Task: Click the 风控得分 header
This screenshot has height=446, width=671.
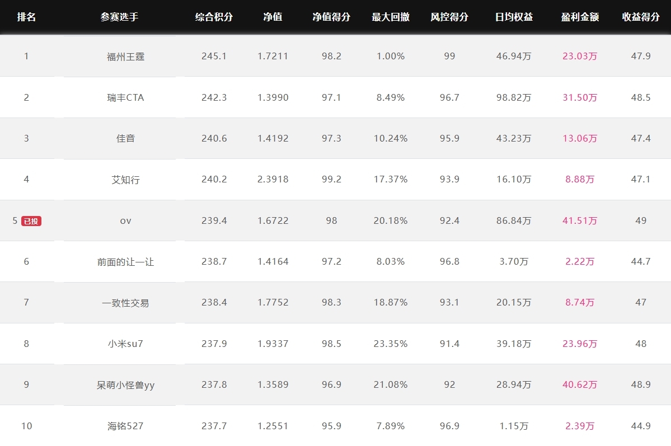Action: [x=449, y=17]
